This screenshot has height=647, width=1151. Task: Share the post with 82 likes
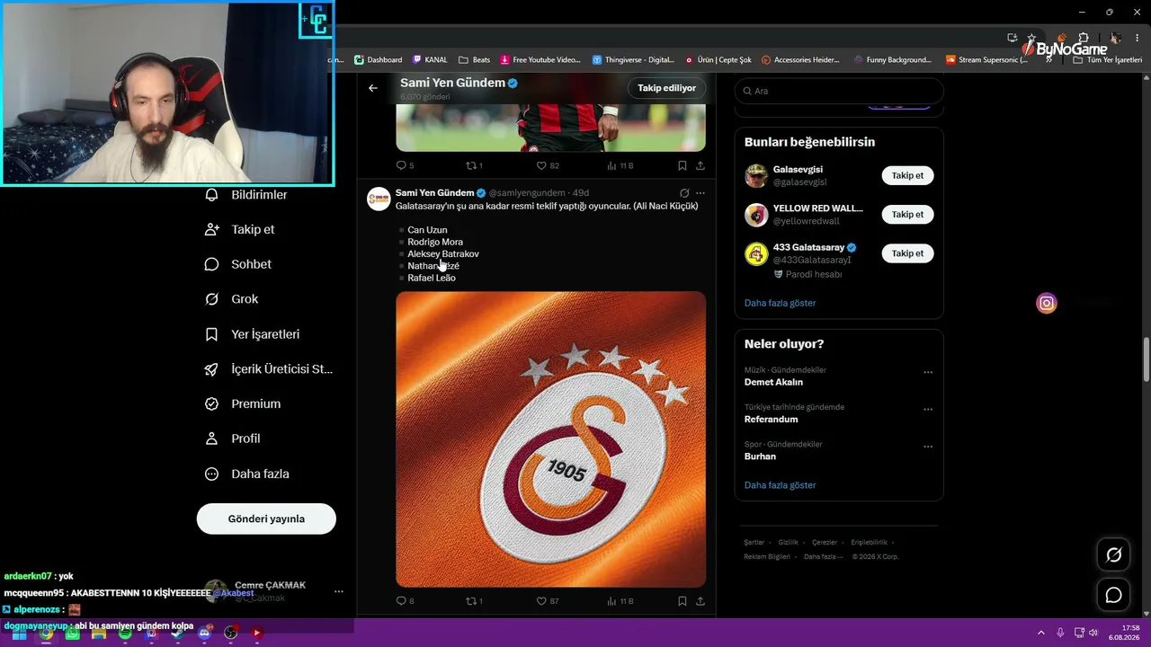(x=700, y=165)
